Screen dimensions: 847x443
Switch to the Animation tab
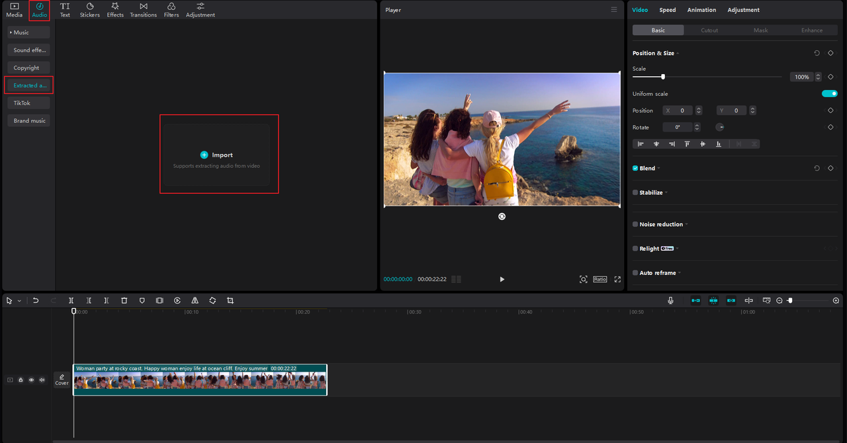click(701, 10)
